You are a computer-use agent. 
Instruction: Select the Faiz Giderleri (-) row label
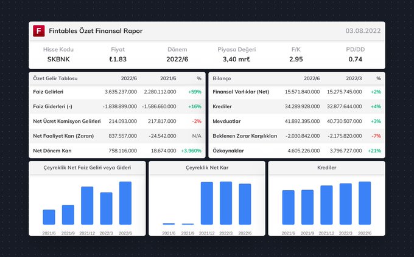(x=52, y=106)
